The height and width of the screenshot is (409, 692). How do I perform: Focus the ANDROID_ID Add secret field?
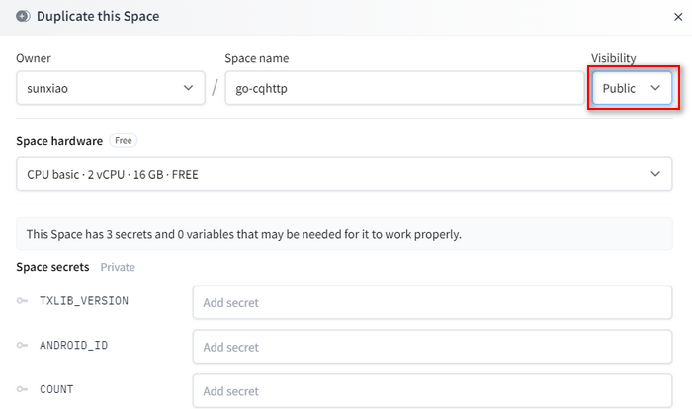coord(432,347)
